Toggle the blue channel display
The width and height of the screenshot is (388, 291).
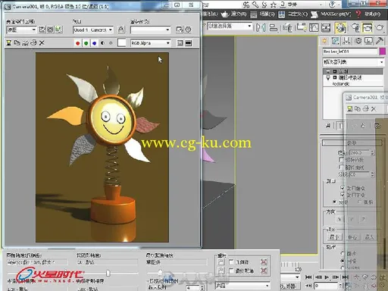[x=94, y=43]
